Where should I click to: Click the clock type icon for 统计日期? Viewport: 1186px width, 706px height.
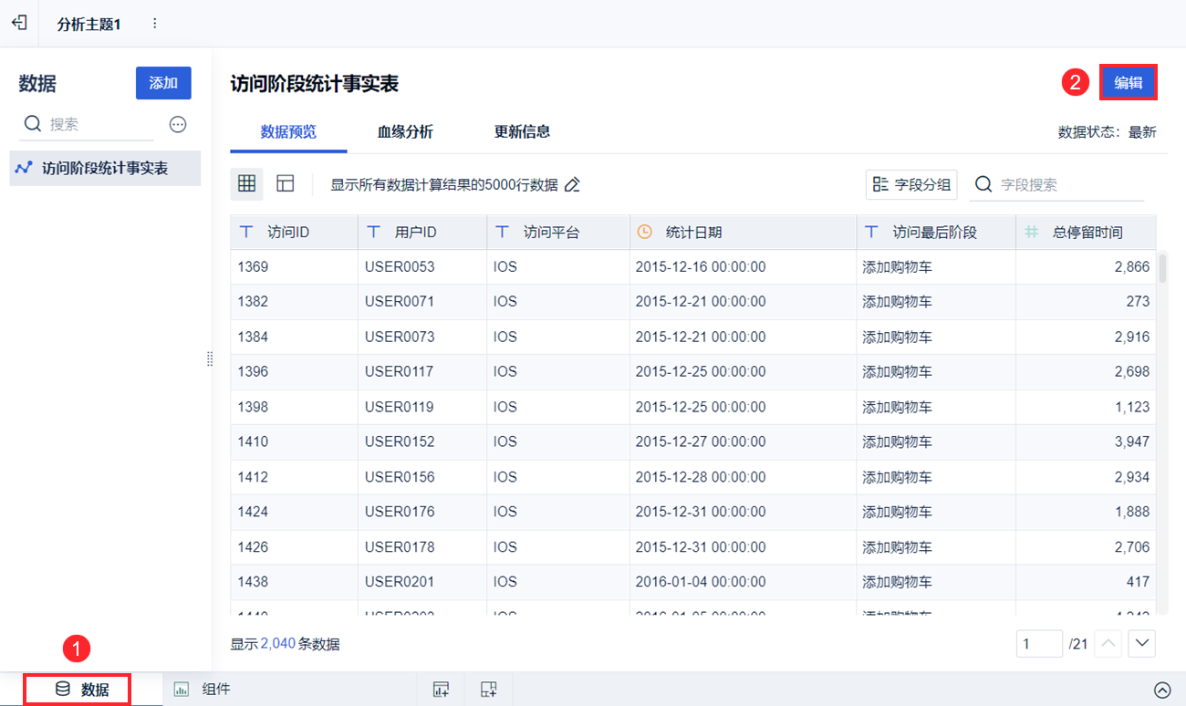point(644,233)
